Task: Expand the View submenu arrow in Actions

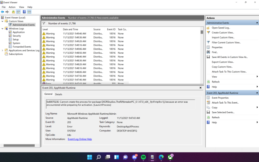Action: pyautogui.click(x=257, y=77)
